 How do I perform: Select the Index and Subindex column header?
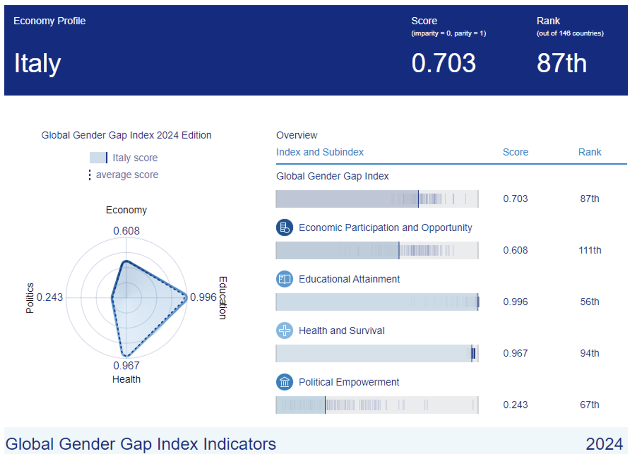tap(320, 152)
